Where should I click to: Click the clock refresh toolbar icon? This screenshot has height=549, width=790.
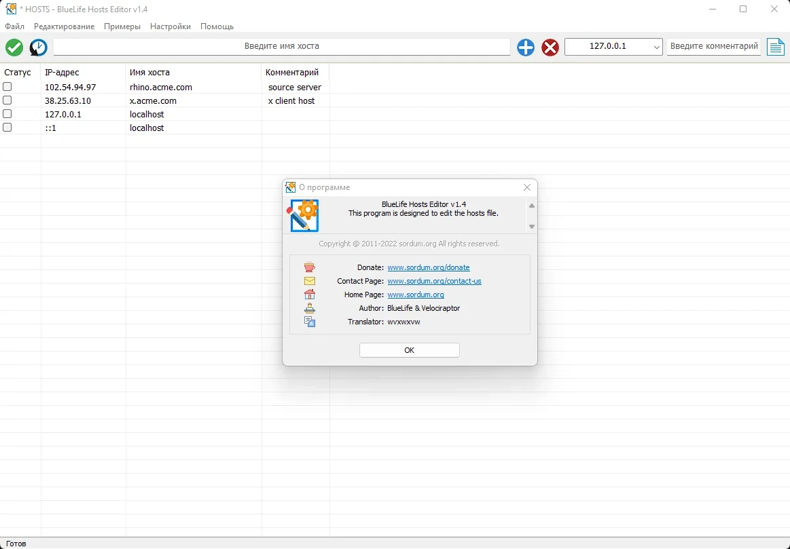tap(38, 48)
